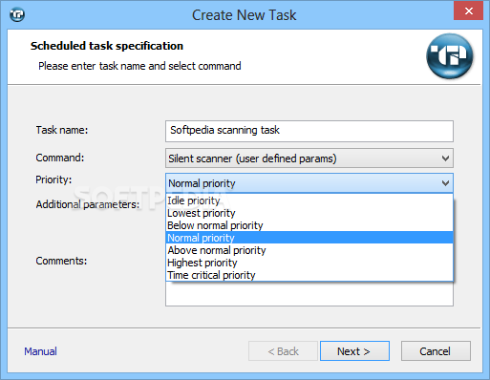Click the Normal priority combo box field
This screenshot has width=490, height=380.
(x=309, y=183)
